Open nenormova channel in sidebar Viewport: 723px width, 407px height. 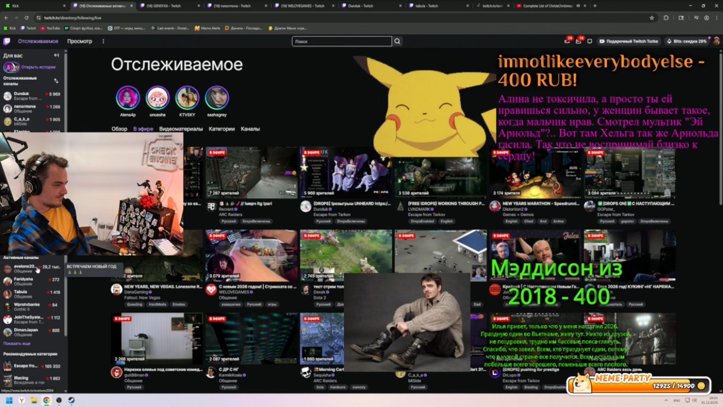32,108
